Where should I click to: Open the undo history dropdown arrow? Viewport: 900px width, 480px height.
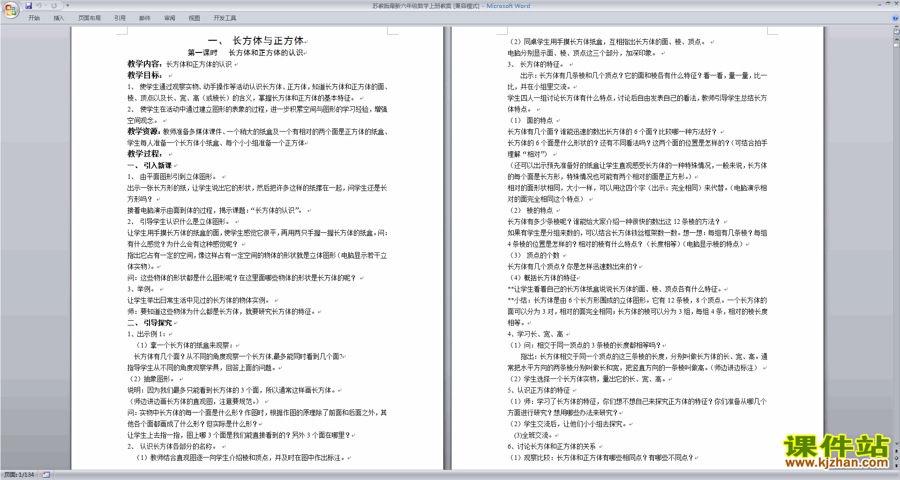pos(45,6)
